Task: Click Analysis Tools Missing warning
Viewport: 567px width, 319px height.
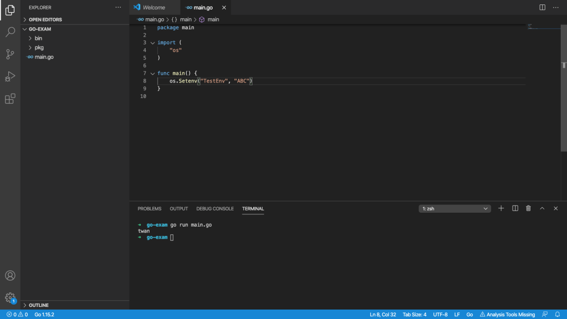Action: [x=507, y=315]
